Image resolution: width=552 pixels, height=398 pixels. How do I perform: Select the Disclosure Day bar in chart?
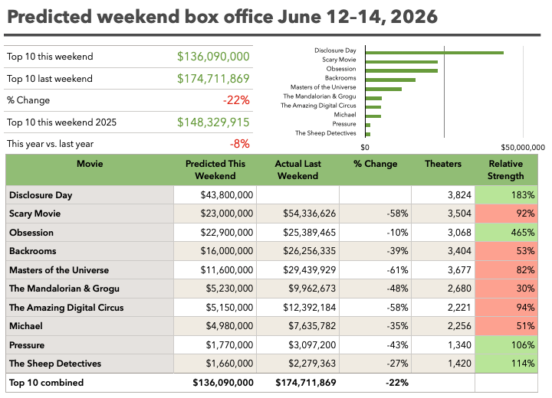click(435, 53)
